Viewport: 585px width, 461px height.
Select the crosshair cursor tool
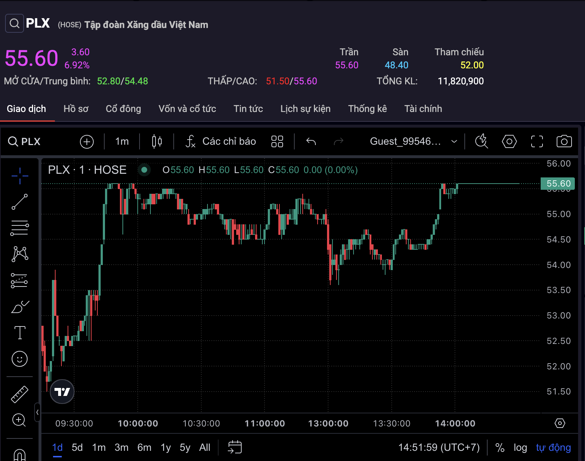pyautogui.click(x=20, y=176)
